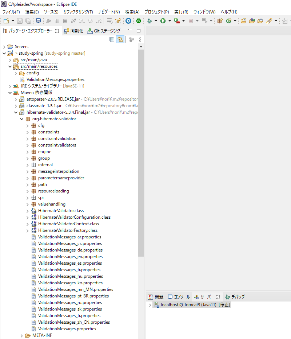Click the Search flashlight toolbar icon
Image resolution: width=291 pixels, height=339 pixels.
coord(269,21)
